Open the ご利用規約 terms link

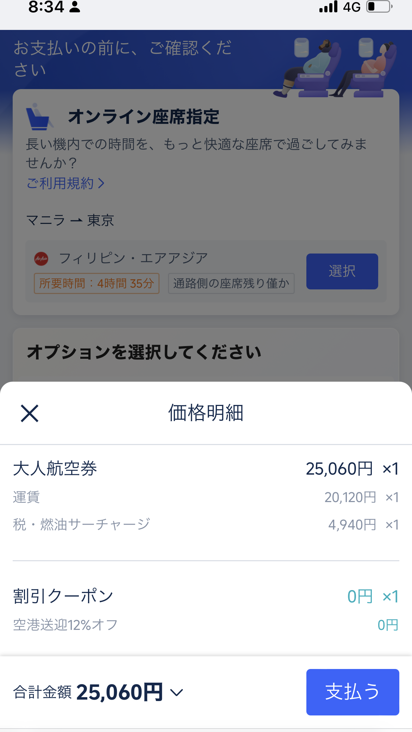click(65, 183)
